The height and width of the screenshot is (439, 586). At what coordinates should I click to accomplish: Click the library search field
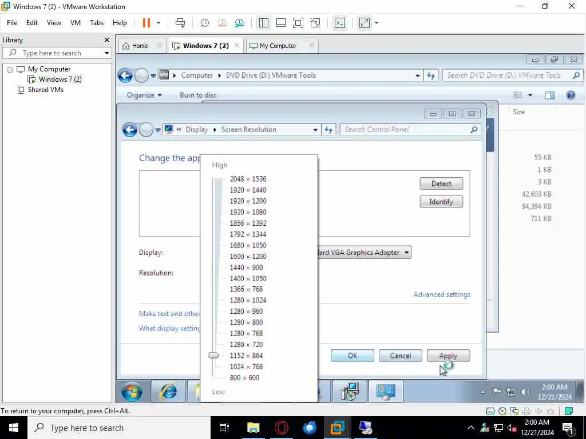(x=56, y=53)
